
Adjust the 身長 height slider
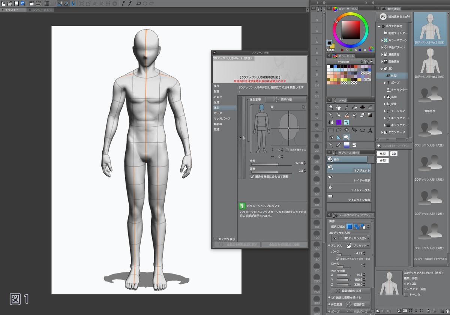pyautogui.click(x=271, y=164)
